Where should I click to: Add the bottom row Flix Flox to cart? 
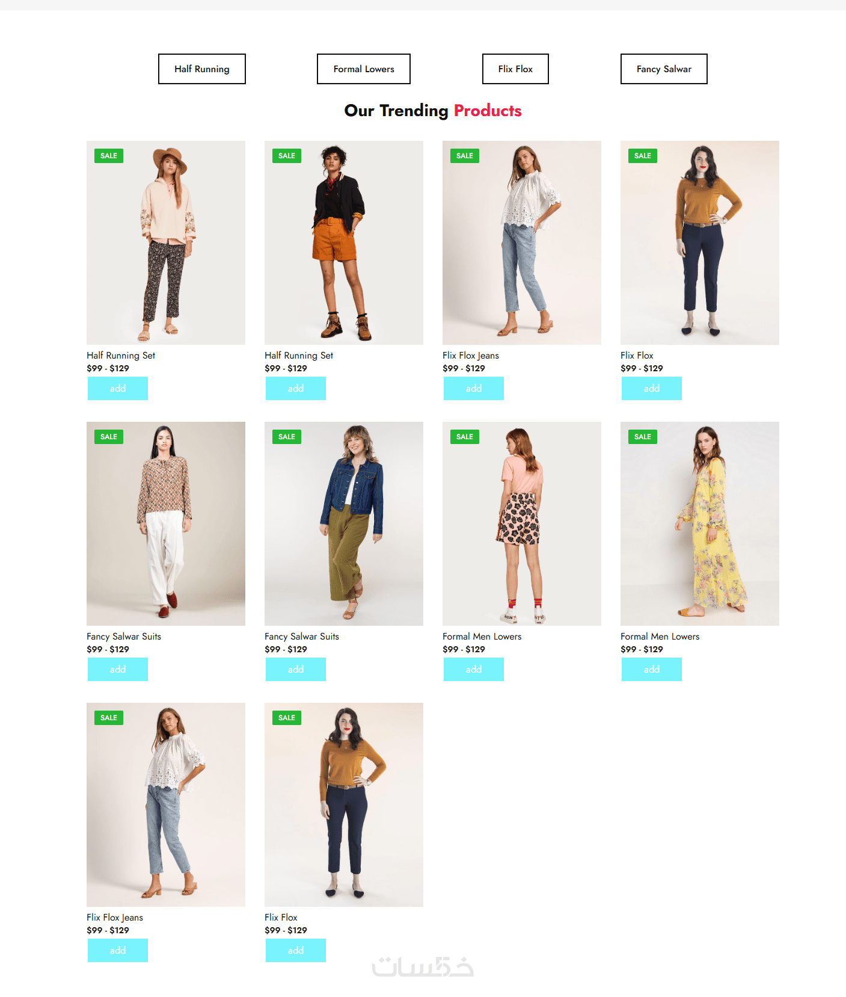296,951
